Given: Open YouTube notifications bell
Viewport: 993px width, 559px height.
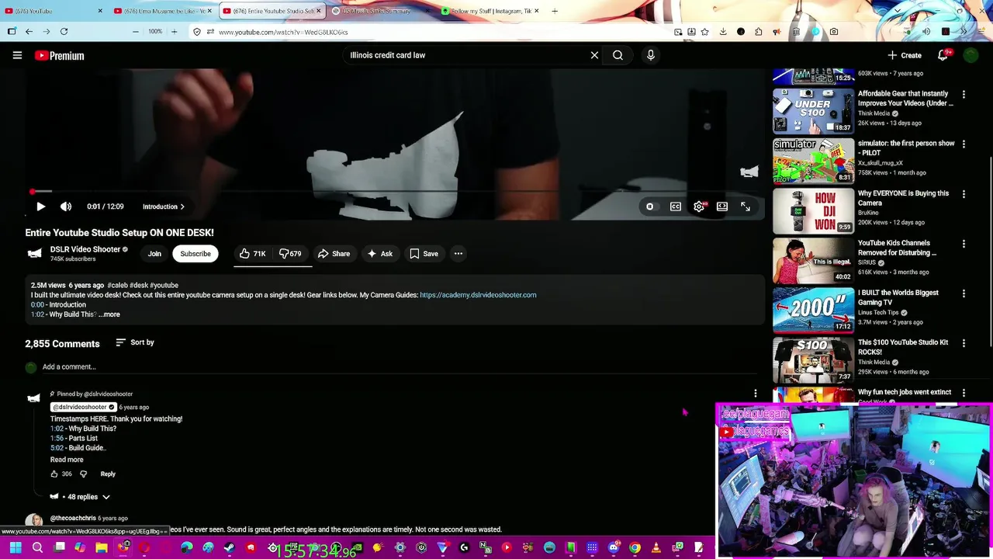Looking at the screenshot, I should pyautogui.click(x=943, y=55).
